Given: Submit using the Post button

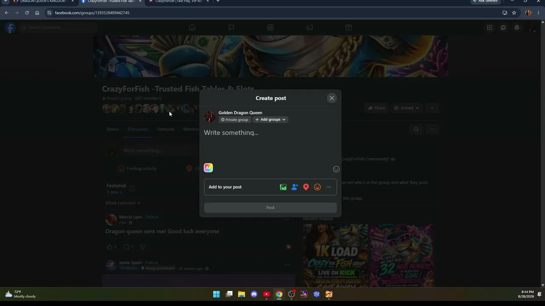Looking at the screenshot, I should pos(270,208).
